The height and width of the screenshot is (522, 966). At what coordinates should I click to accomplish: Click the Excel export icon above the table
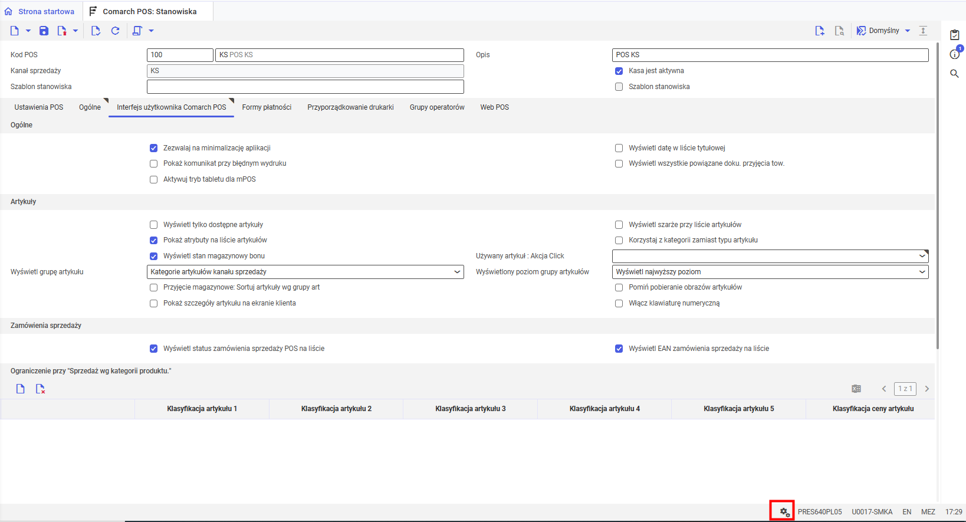(856, 389)
